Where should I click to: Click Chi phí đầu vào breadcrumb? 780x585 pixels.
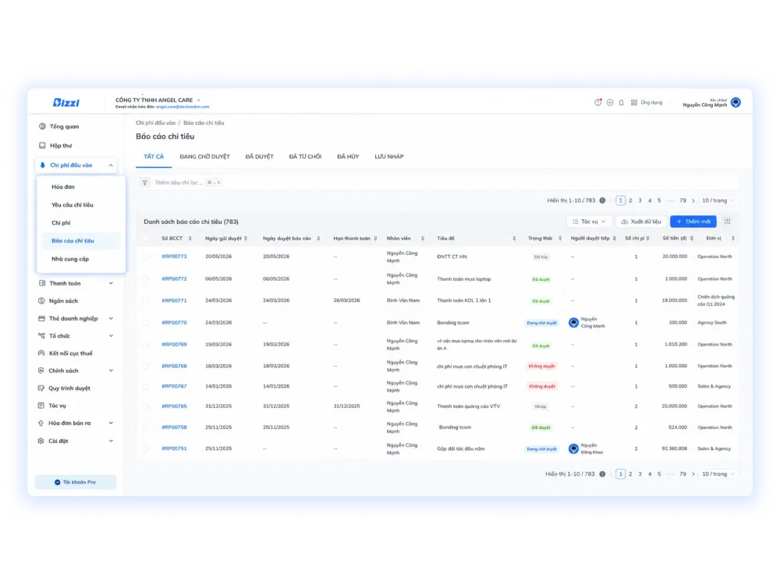click(x=156, y=123)
